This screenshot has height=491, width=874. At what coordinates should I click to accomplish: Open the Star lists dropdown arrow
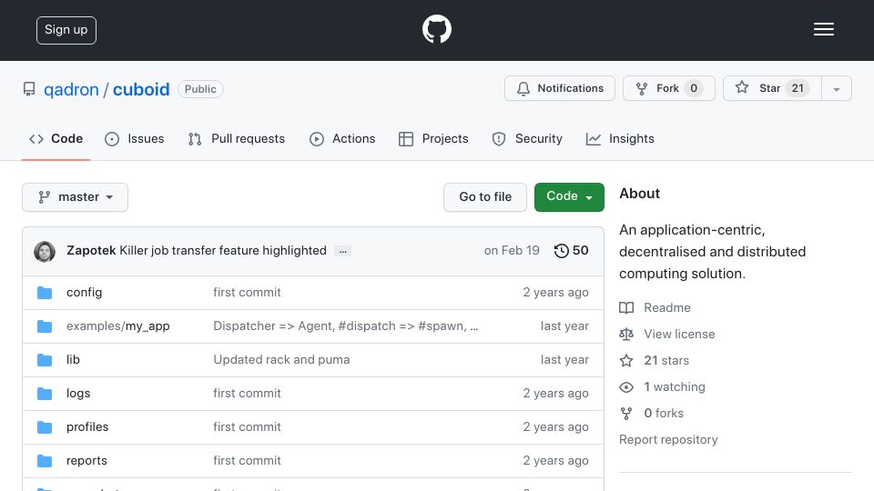837,88
